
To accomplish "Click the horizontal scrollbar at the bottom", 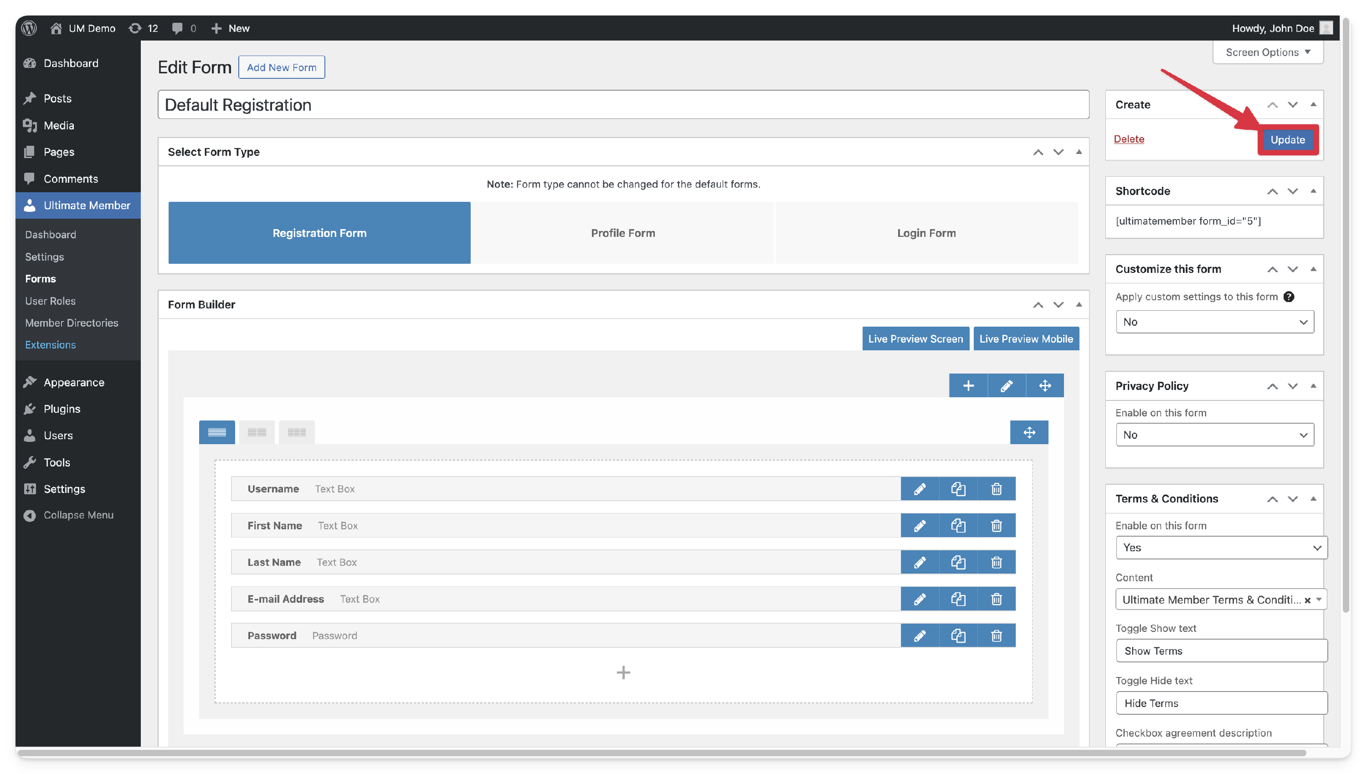I will click(x=659, y=753).
